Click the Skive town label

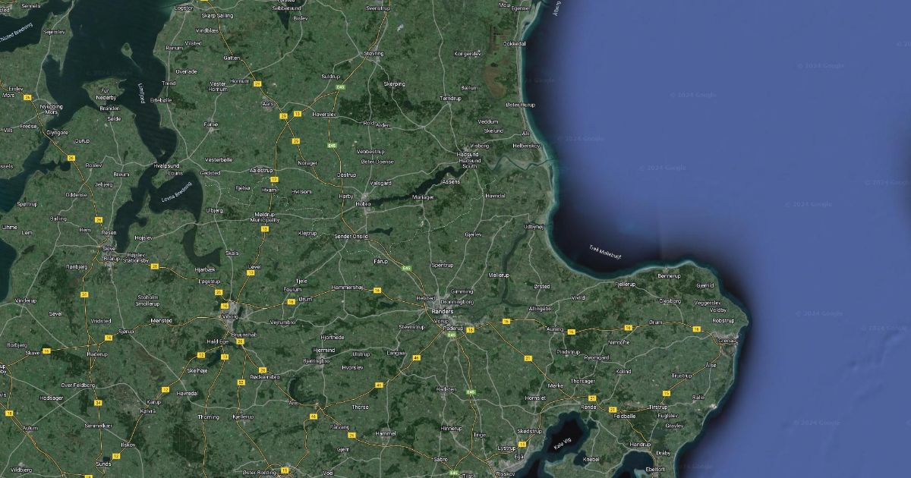point(109,248)
